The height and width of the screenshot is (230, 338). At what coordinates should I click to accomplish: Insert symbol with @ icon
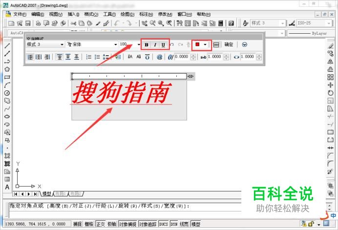[x=159, y=57]
